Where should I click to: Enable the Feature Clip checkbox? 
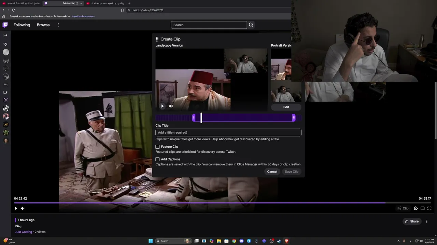pos(157,147)
